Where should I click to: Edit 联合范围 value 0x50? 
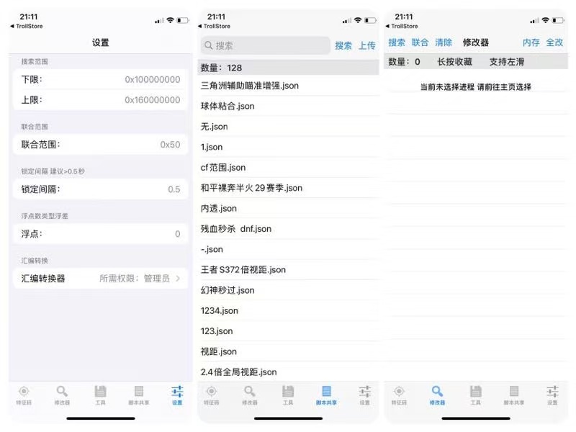click(170, 145)
